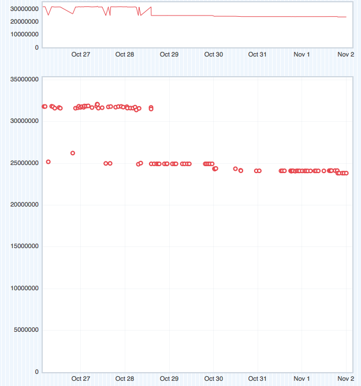Click Nov 2 label under the scatter chart
Image resolution: width=361 pixels, height=386 pixels.
coord(345,378)
